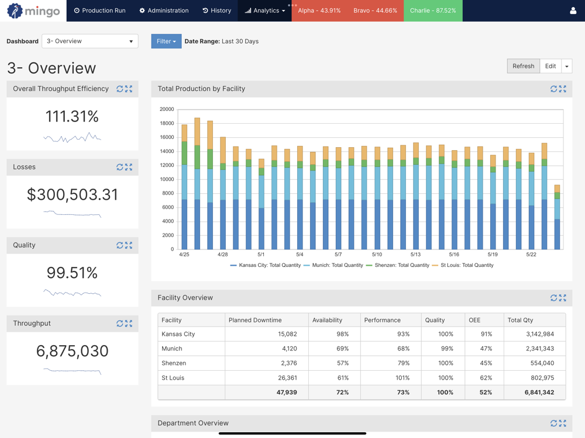Refresh the Quality widget

click(x=119, y=245)
